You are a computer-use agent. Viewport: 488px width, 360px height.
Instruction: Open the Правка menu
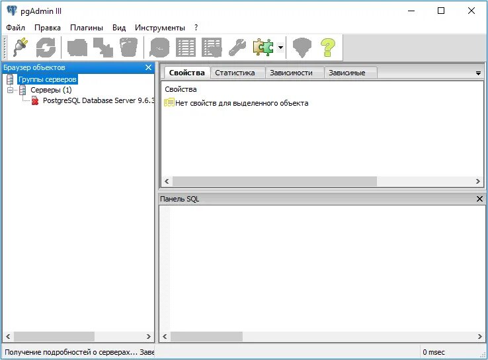[x=48, y=28]
